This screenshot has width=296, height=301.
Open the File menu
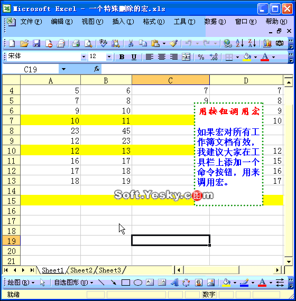(31, 22)
